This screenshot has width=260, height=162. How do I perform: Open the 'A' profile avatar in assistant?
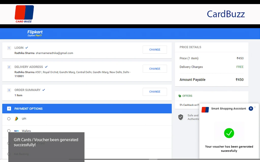[251, 109]
